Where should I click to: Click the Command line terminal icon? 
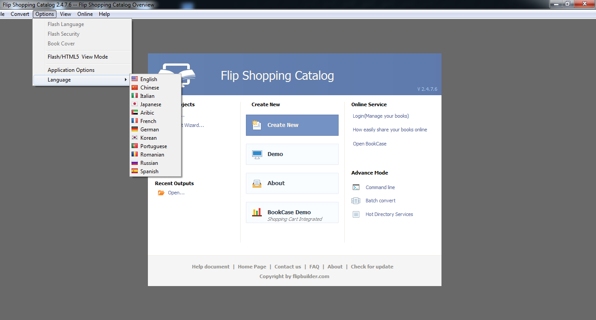tap(356, 187)
